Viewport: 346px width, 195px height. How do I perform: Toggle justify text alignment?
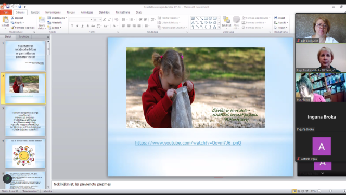coord(139,26)
